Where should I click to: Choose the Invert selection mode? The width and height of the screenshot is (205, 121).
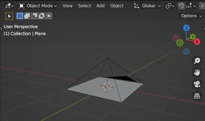pos(41,16)
